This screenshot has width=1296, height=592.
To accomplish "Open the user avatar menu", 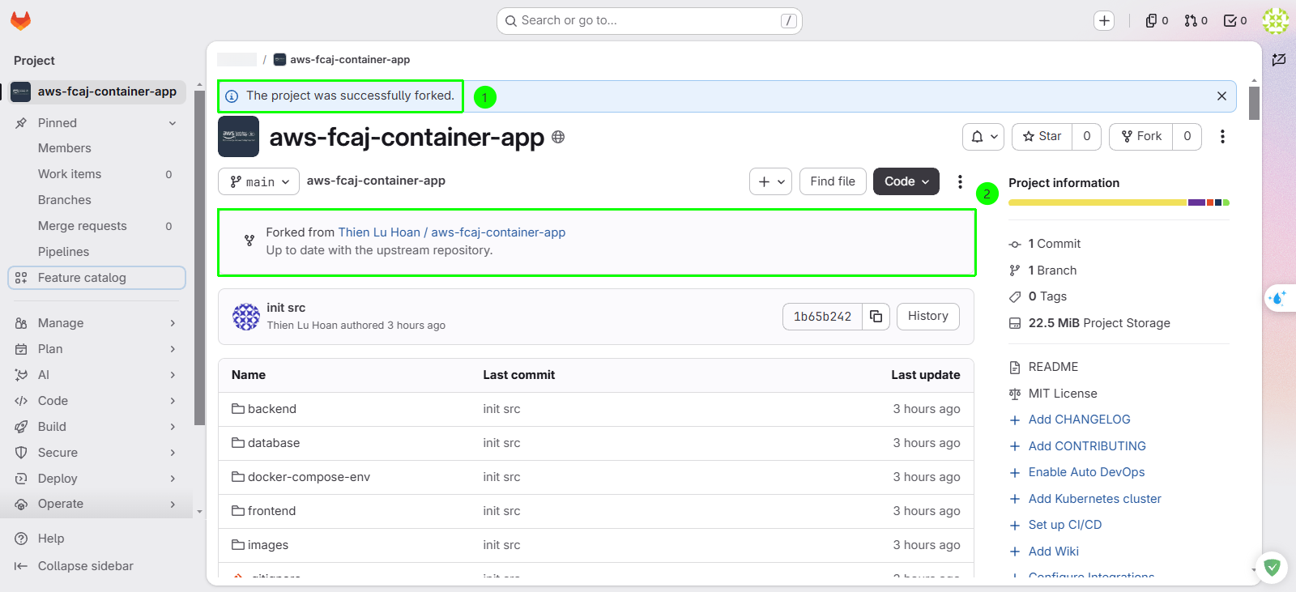I will point(1276,21).
